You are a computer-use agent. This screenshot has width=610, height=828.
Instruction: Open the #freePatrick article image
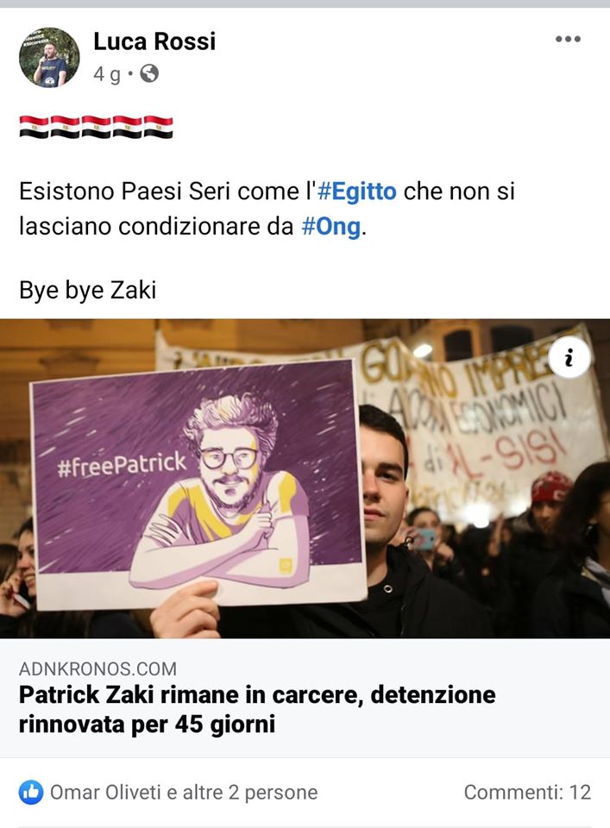pos(305,479)
